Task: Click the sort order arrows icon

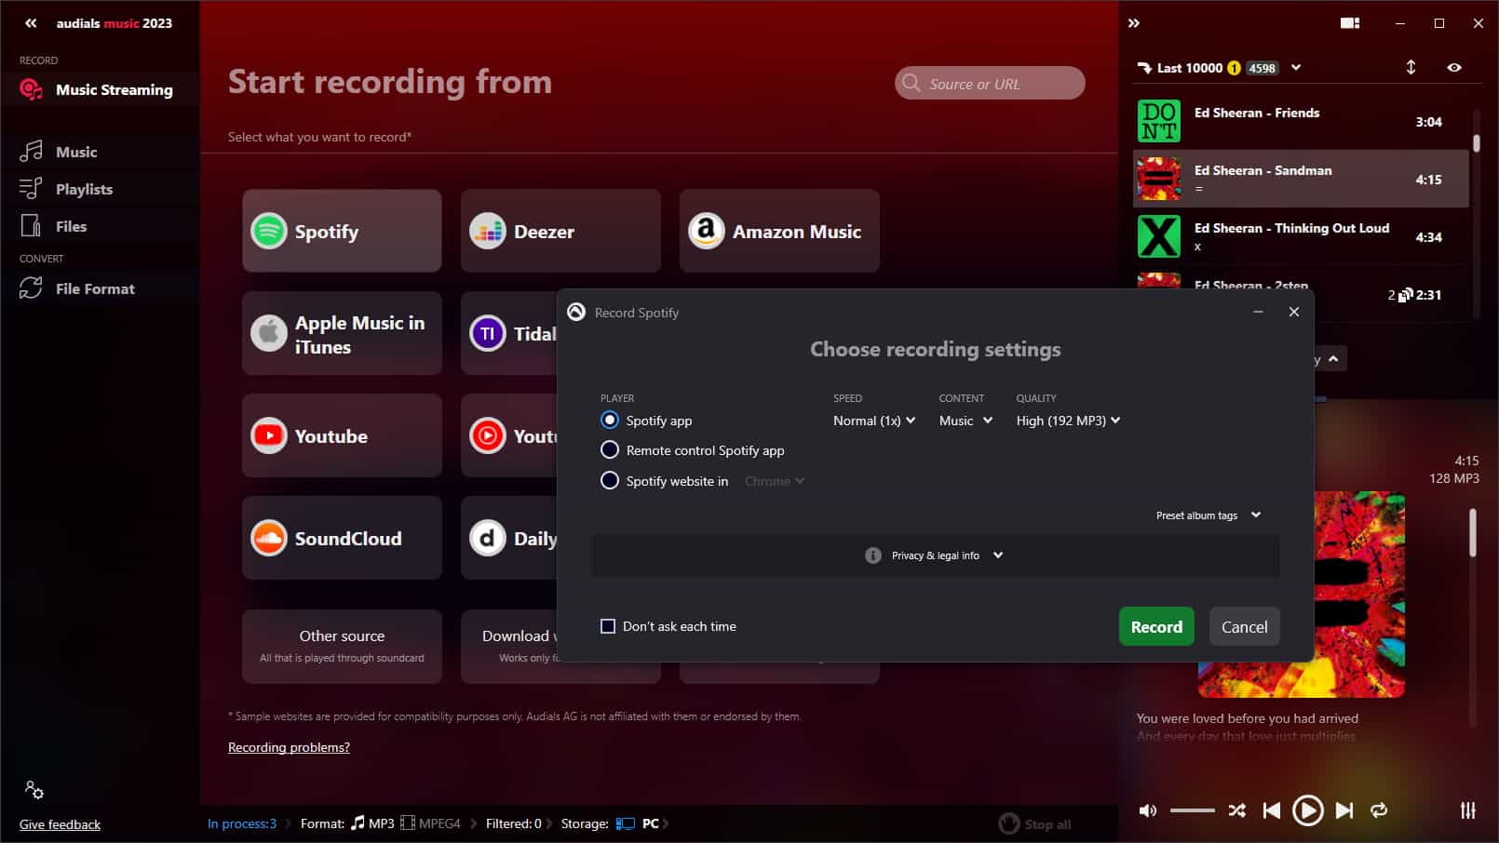Action: tap(1411, 67)
